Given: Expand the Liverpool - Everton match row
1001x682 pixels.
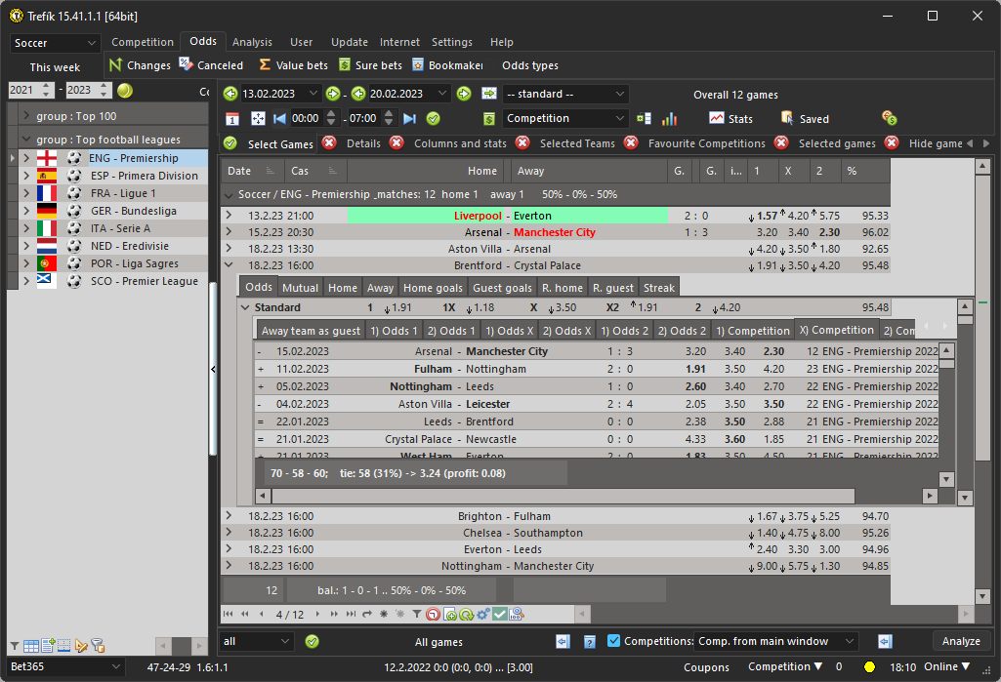Looking at the screenshot, I should (229, 216).
